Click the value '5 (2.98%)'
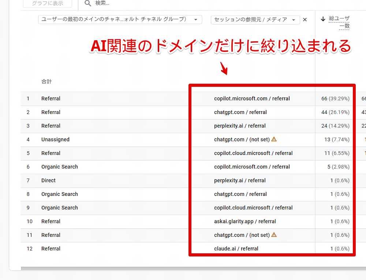The width and height of the screenshot is (366, 280). tap(338, 167)
